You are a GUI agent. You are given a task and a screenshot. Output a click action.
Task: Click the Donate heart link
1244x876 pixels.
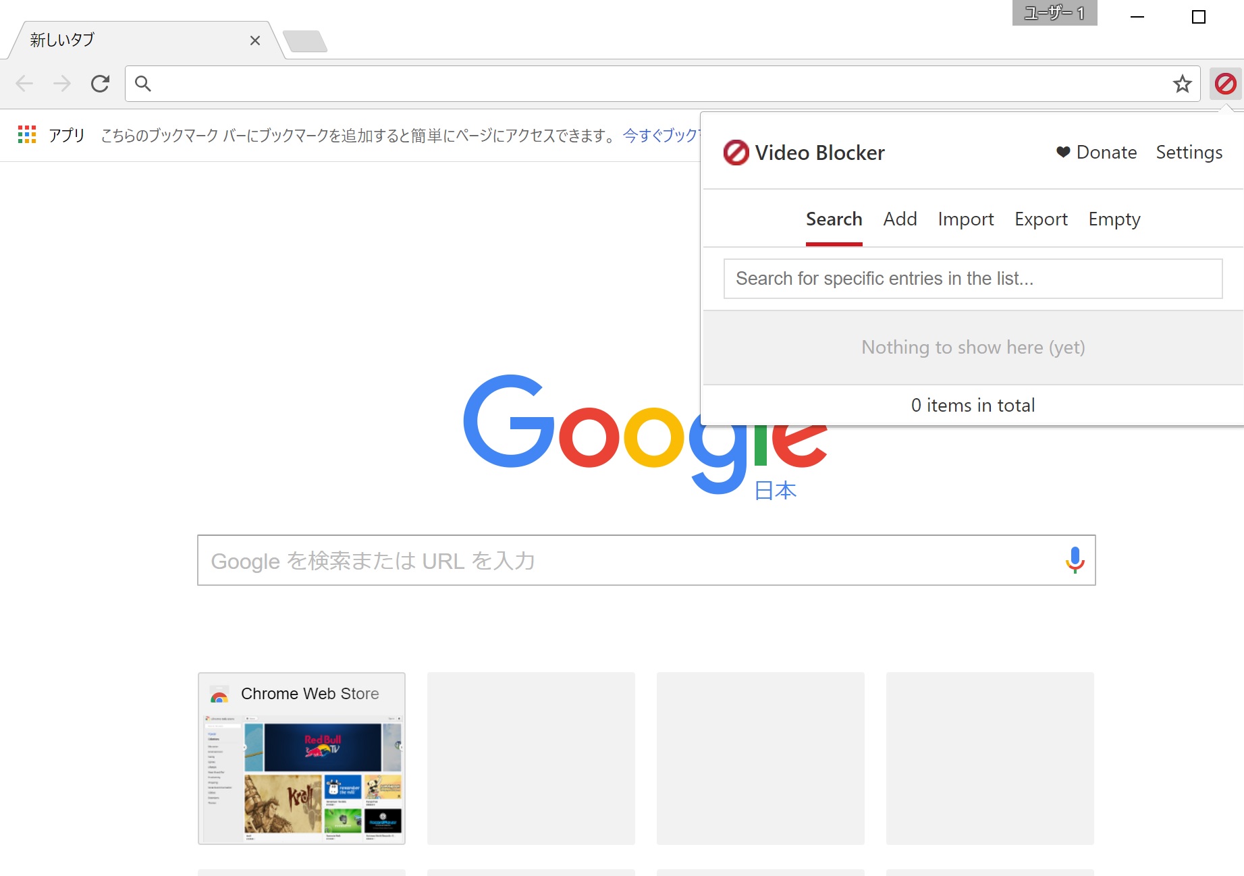(x=1096, y=153)
